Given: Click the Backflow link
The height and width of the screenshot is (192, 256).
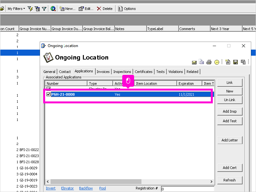Looking at the screenshot, I should pyautogui.click(x=86, y=188).
